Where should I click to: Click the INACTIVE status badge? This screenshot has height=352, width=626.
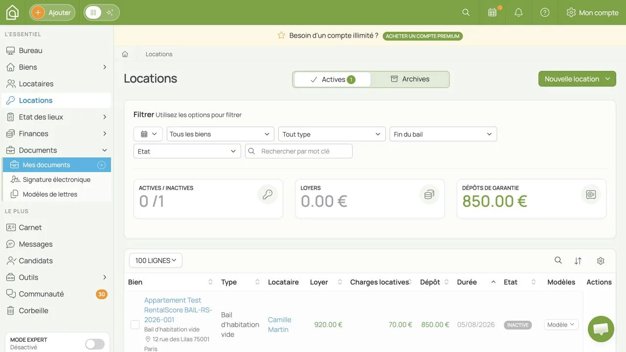pos(517,325)
